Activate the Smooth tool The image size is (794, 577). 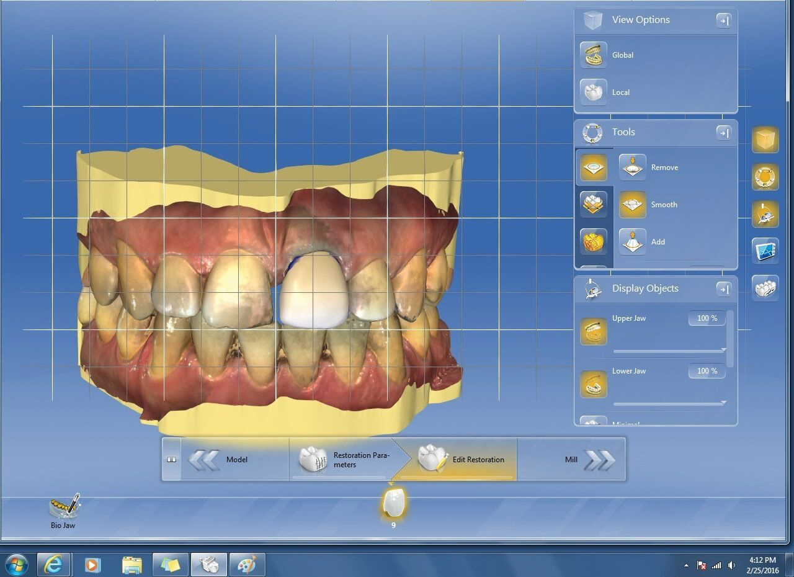(x=633, y=205)
